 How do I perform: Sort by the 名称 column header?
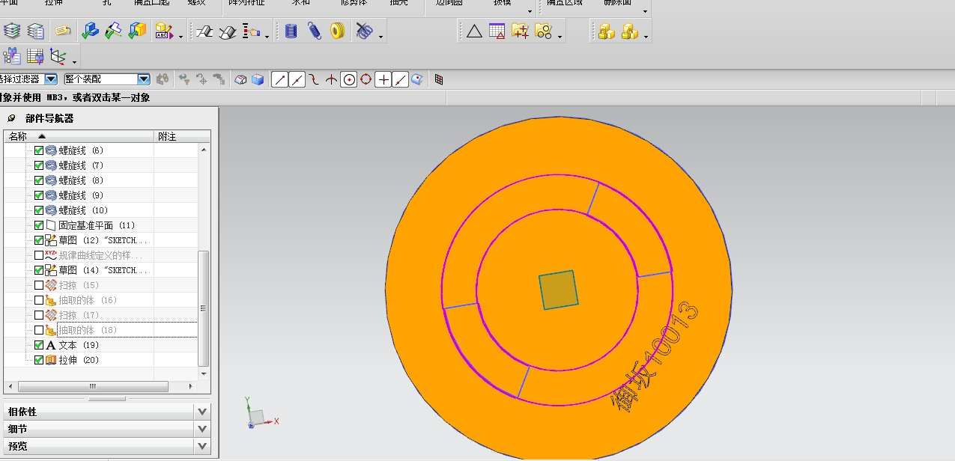click(x=18, y=136)
